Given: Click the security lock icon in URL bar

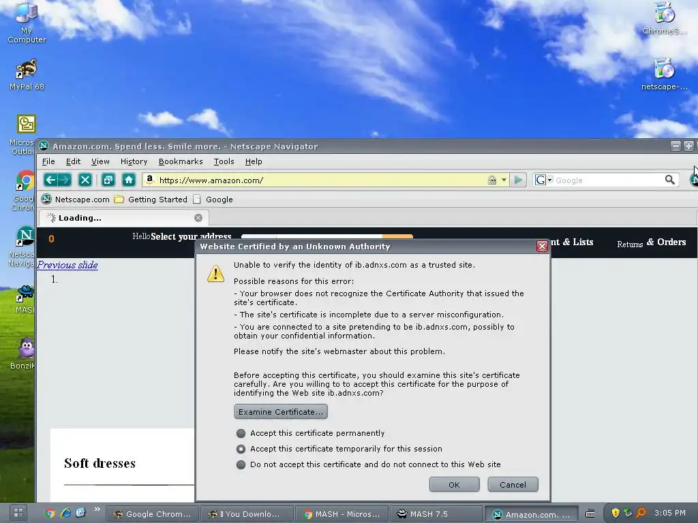Looking at the screenshot, I should point(491,180).
